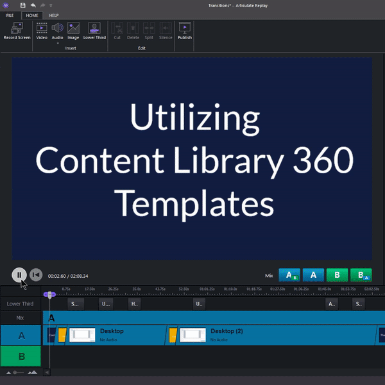Switch to the HOME tab
The image size is (385, 385).
[32, 15]
